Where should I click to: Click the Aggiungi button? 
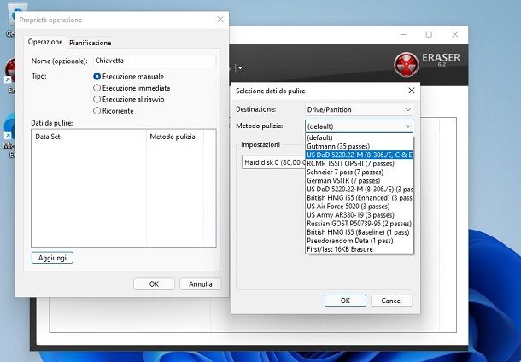coord(52,258)
